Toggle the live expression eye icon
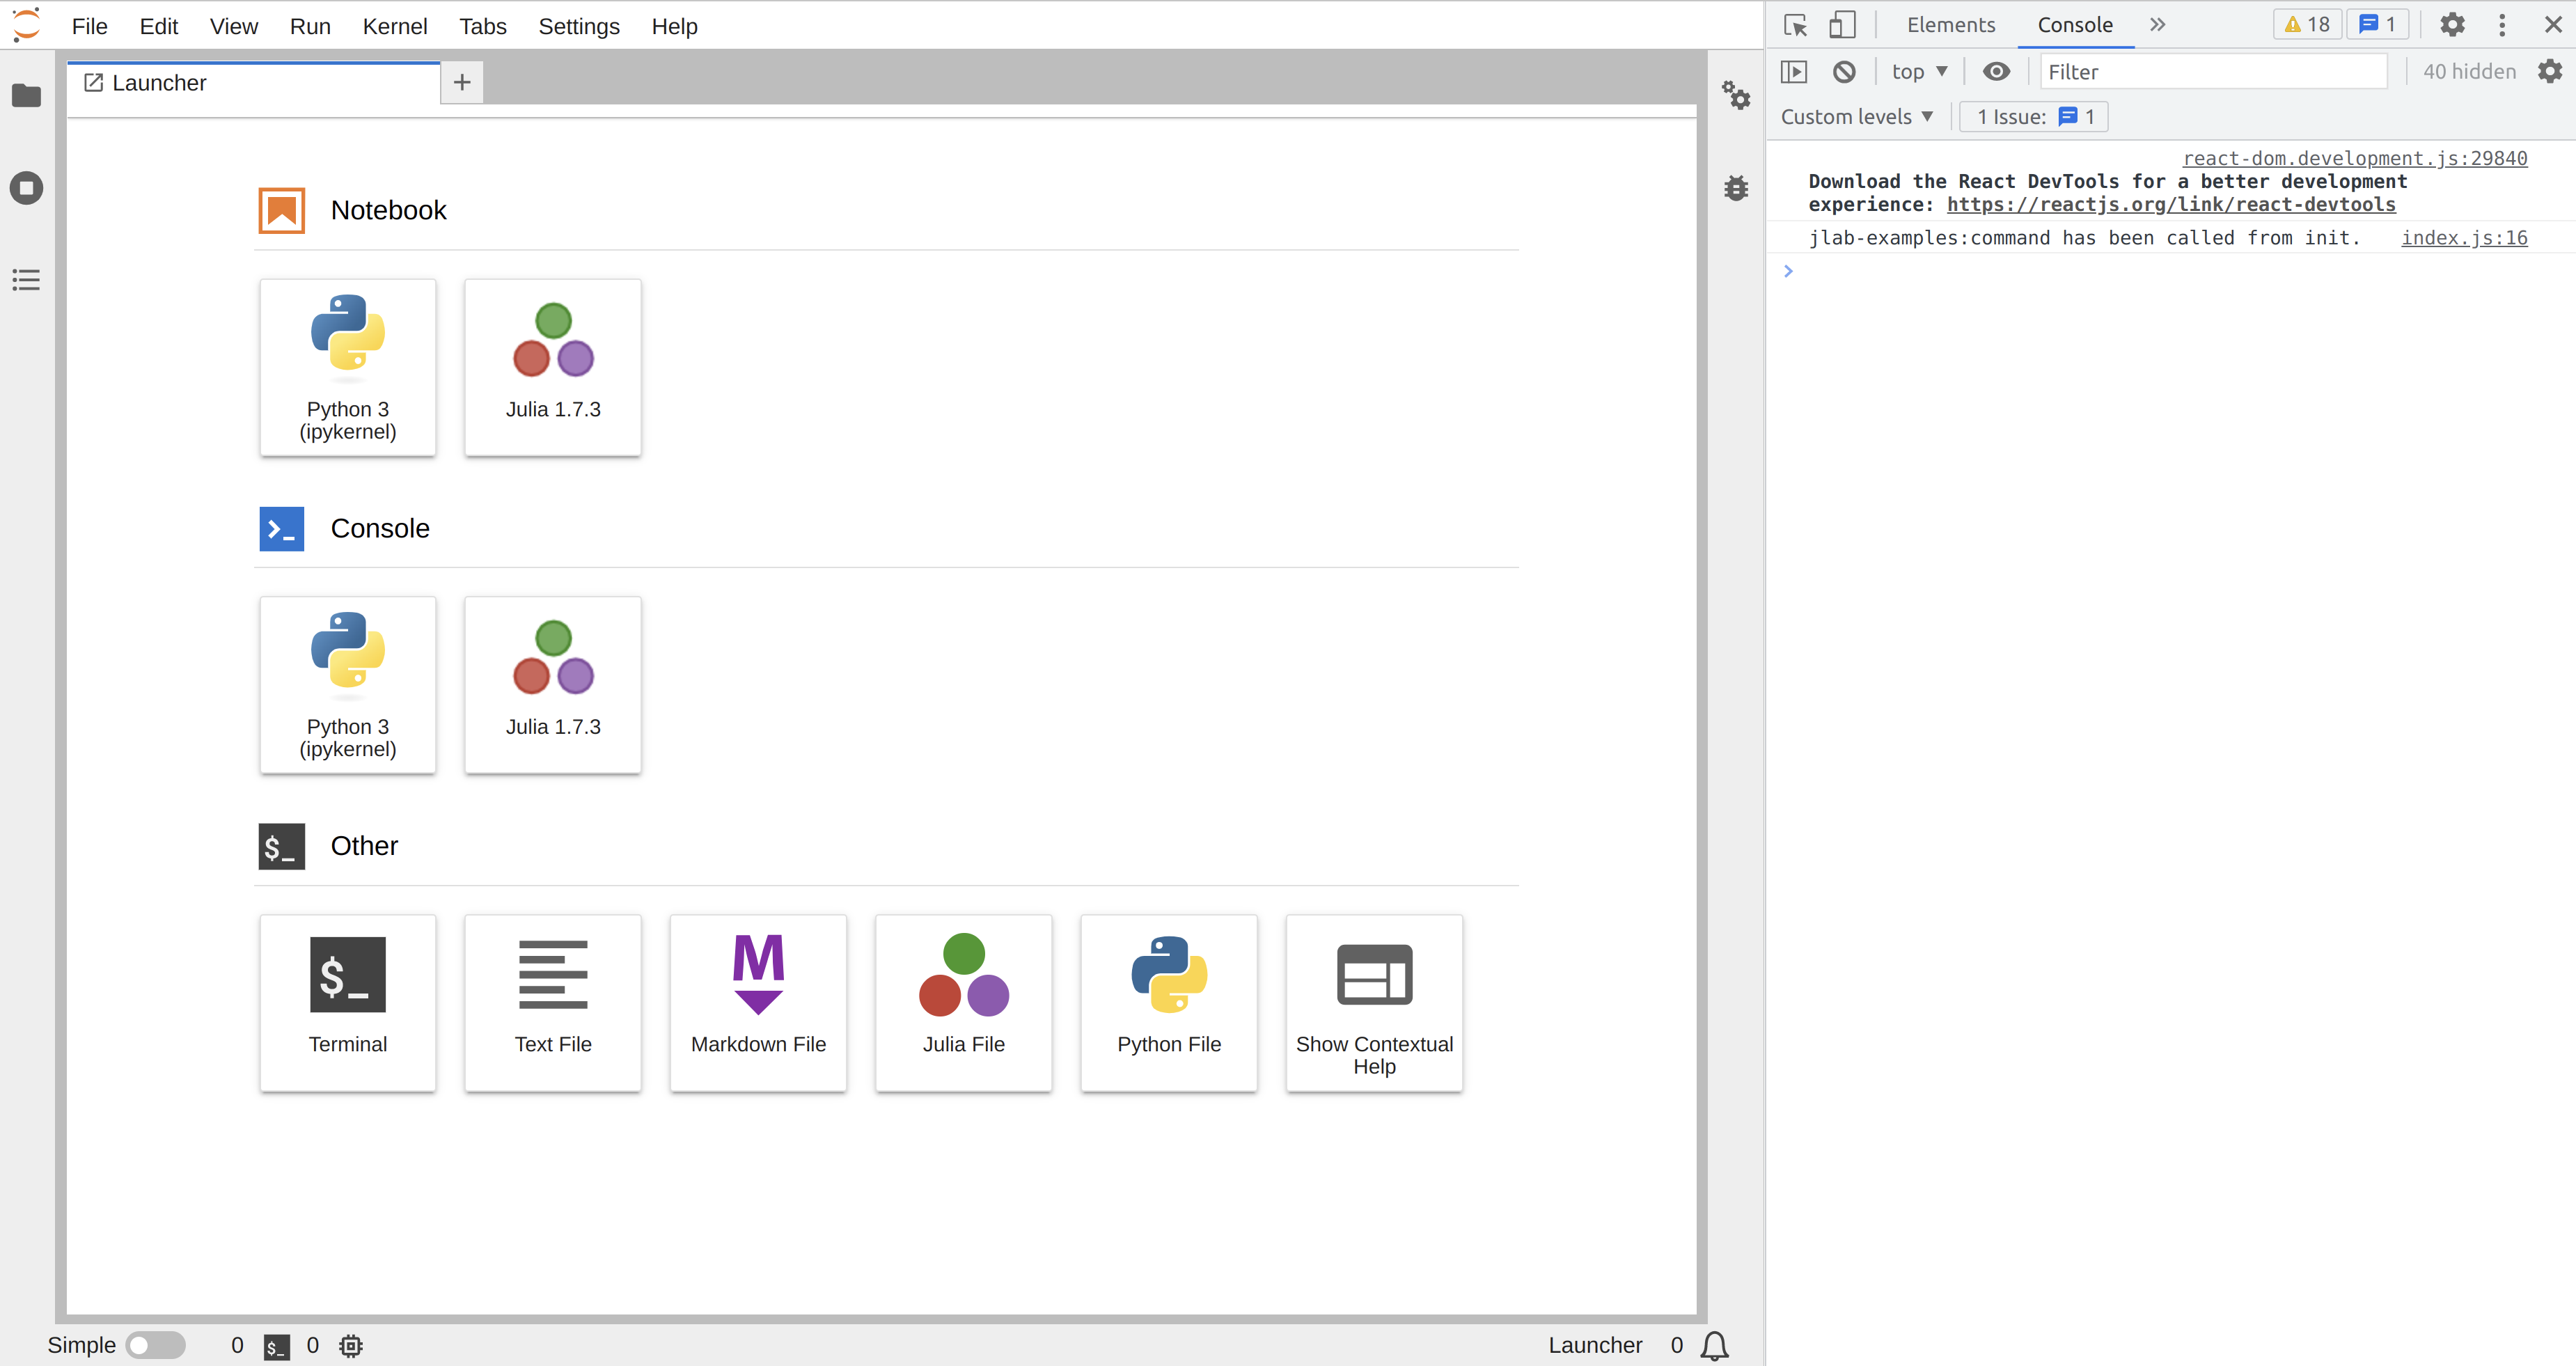 tap(1996, 71)
